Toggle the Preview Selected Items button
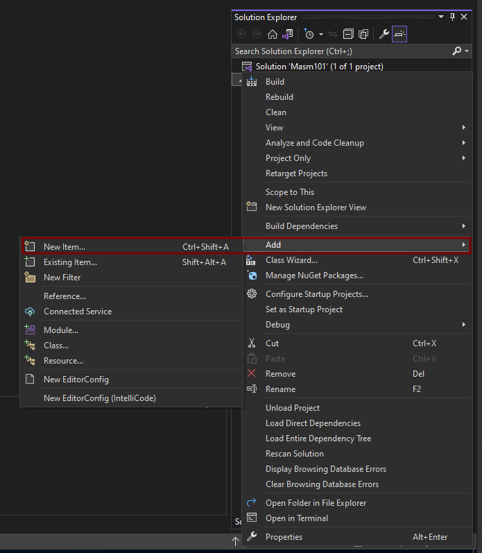The image size is (482, 553). pyautogui.click(x=399, y=34)
